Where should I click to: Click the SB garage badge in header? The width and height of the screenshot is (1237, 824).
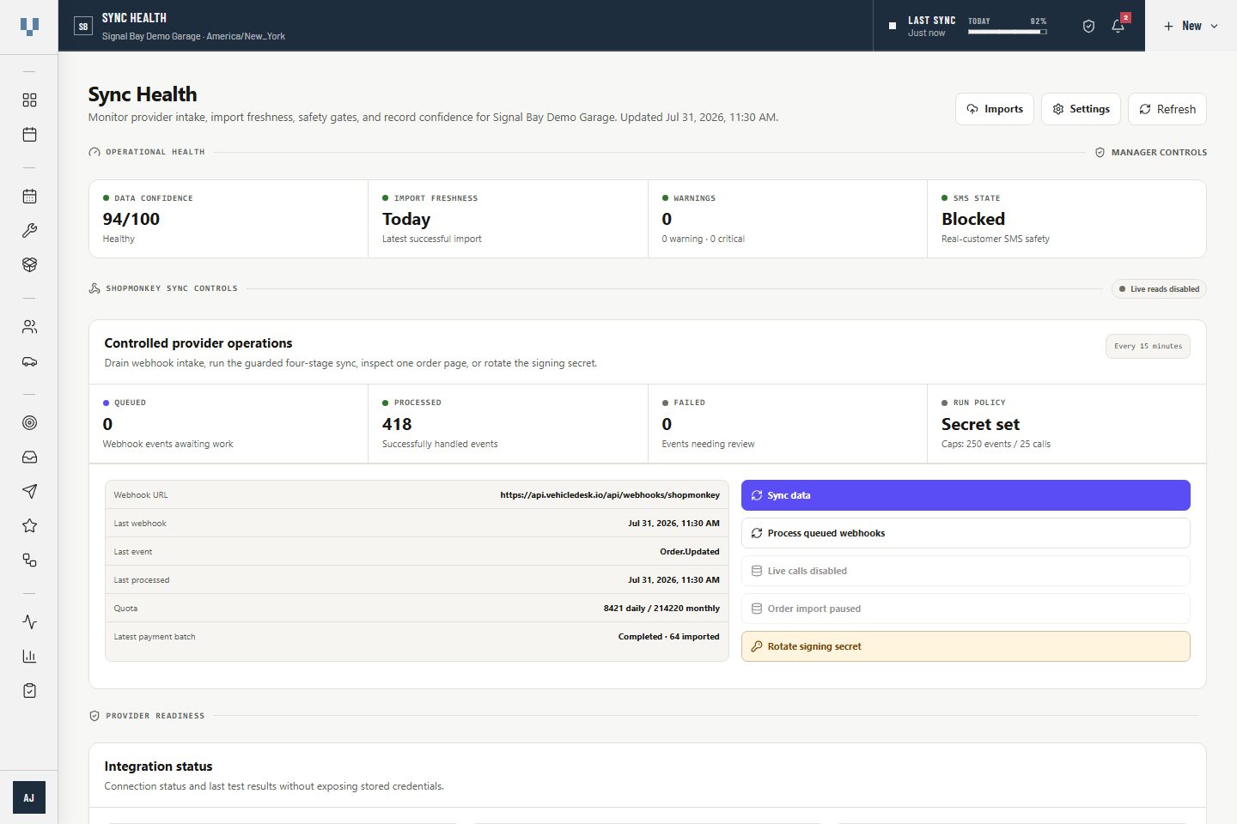pos(83,27)
